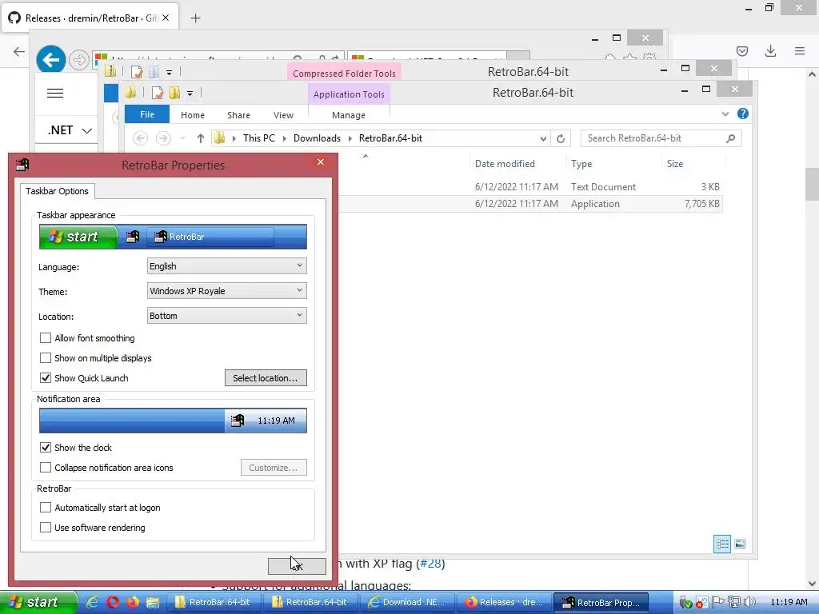The height and width of the screenshot is (614, 819).
Task: Enable Collapse notification area icons
Action: click(x=46, y=468)
